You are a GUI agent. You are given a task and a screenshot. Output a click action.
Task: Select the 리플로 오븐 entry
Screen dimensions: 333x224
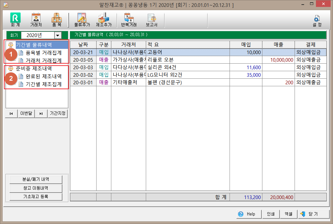161,60
